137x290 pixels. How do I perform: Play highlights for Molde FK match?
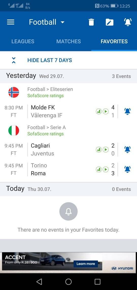point(106,111)
